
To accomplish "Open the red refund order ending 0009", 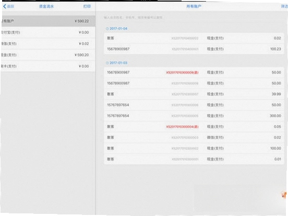I will tap(194, 73).
